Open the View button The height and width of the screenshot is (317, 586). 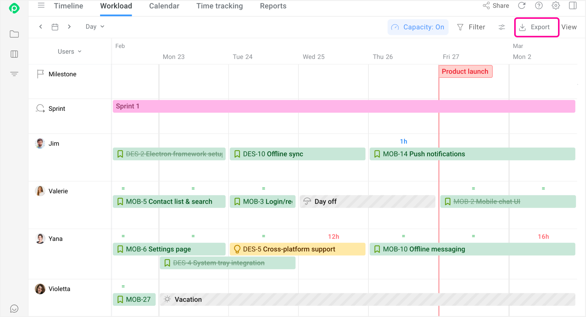click(x=569, y=27)
